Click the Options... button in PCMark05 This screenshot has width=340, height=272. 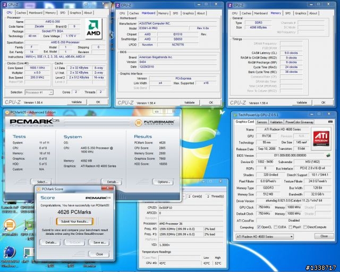[x=164, y=182]
